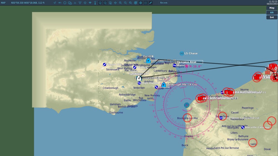
Task: Toggle the second speech-bubble label filter
Action: click(x=105, y=3)
